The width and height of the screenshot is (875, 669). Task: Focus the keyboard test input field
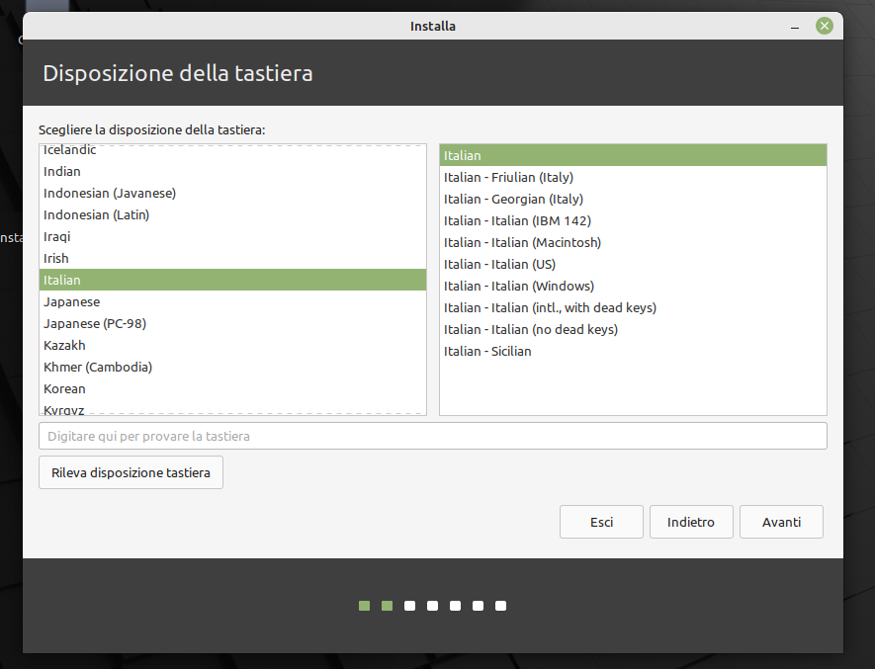(432, 436)
